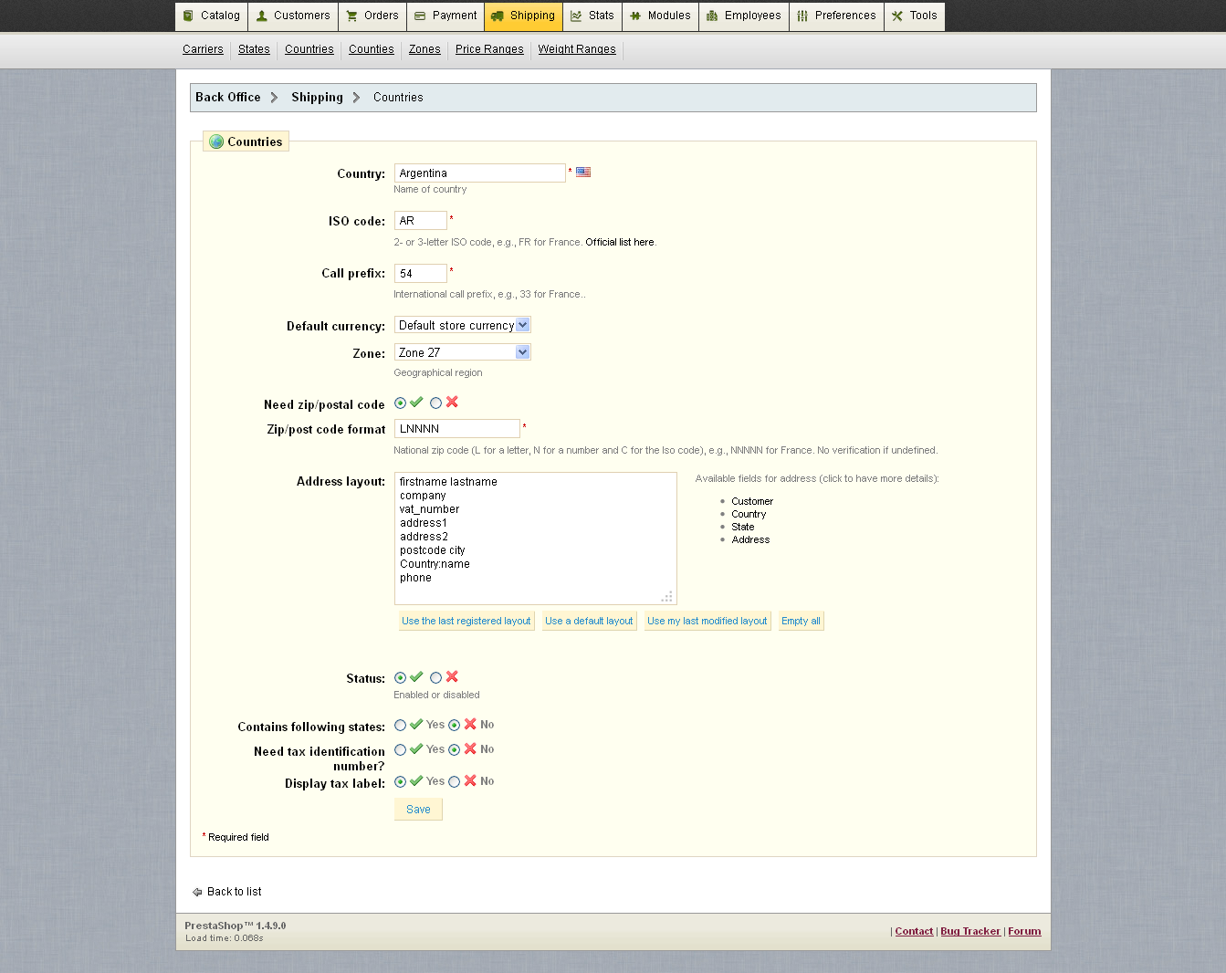Open the Bug Tracker footer link
The width and height of the screenshot is (1226, 973).
(970, 931)
